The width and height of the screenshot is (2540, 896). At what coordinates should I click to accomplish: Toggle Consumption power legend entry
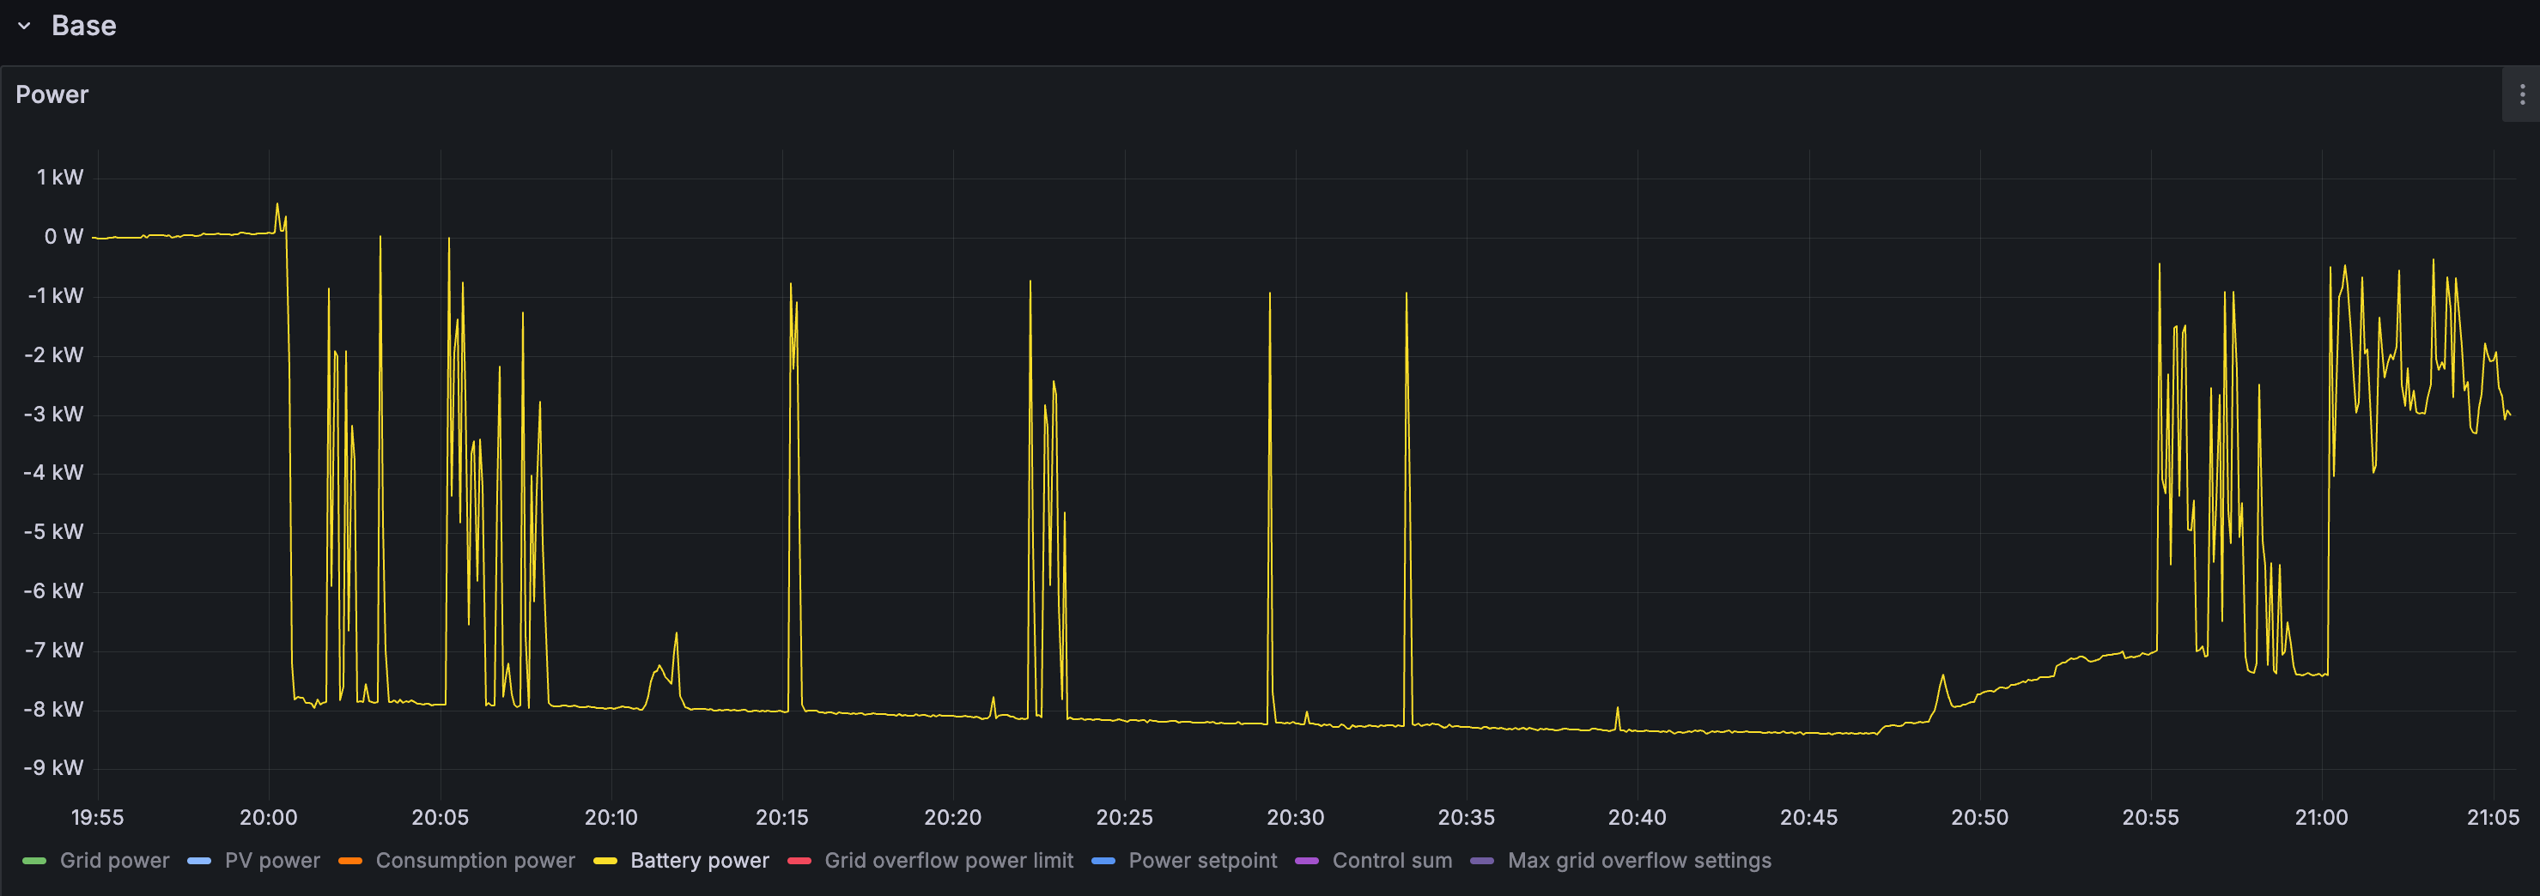pyautogui.click(x=475, y=861)
